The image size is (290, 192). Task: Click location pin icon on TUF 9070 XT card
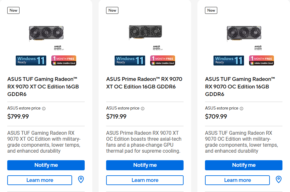coord(81,180)
